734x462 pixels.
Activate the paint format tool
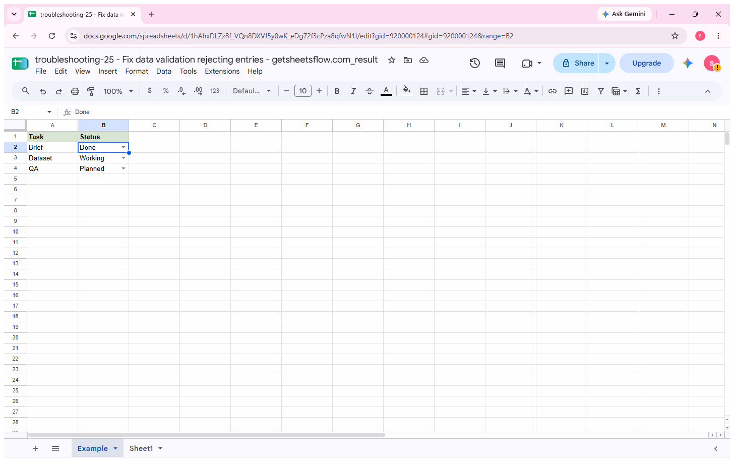[91, 91]
